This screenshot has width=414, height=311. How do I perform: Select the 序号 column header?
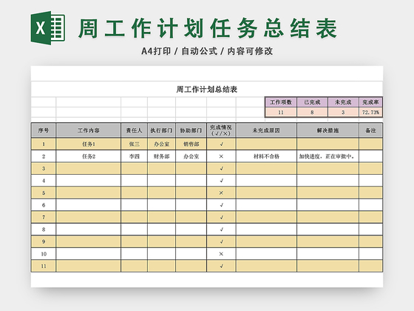click(44, 130)
